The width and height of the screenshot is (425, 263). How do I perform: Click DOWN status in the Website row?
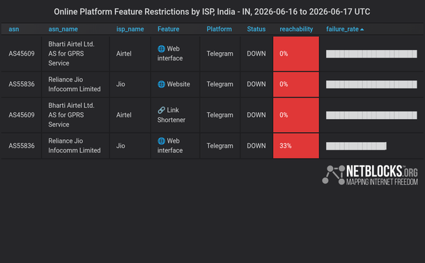256,84
